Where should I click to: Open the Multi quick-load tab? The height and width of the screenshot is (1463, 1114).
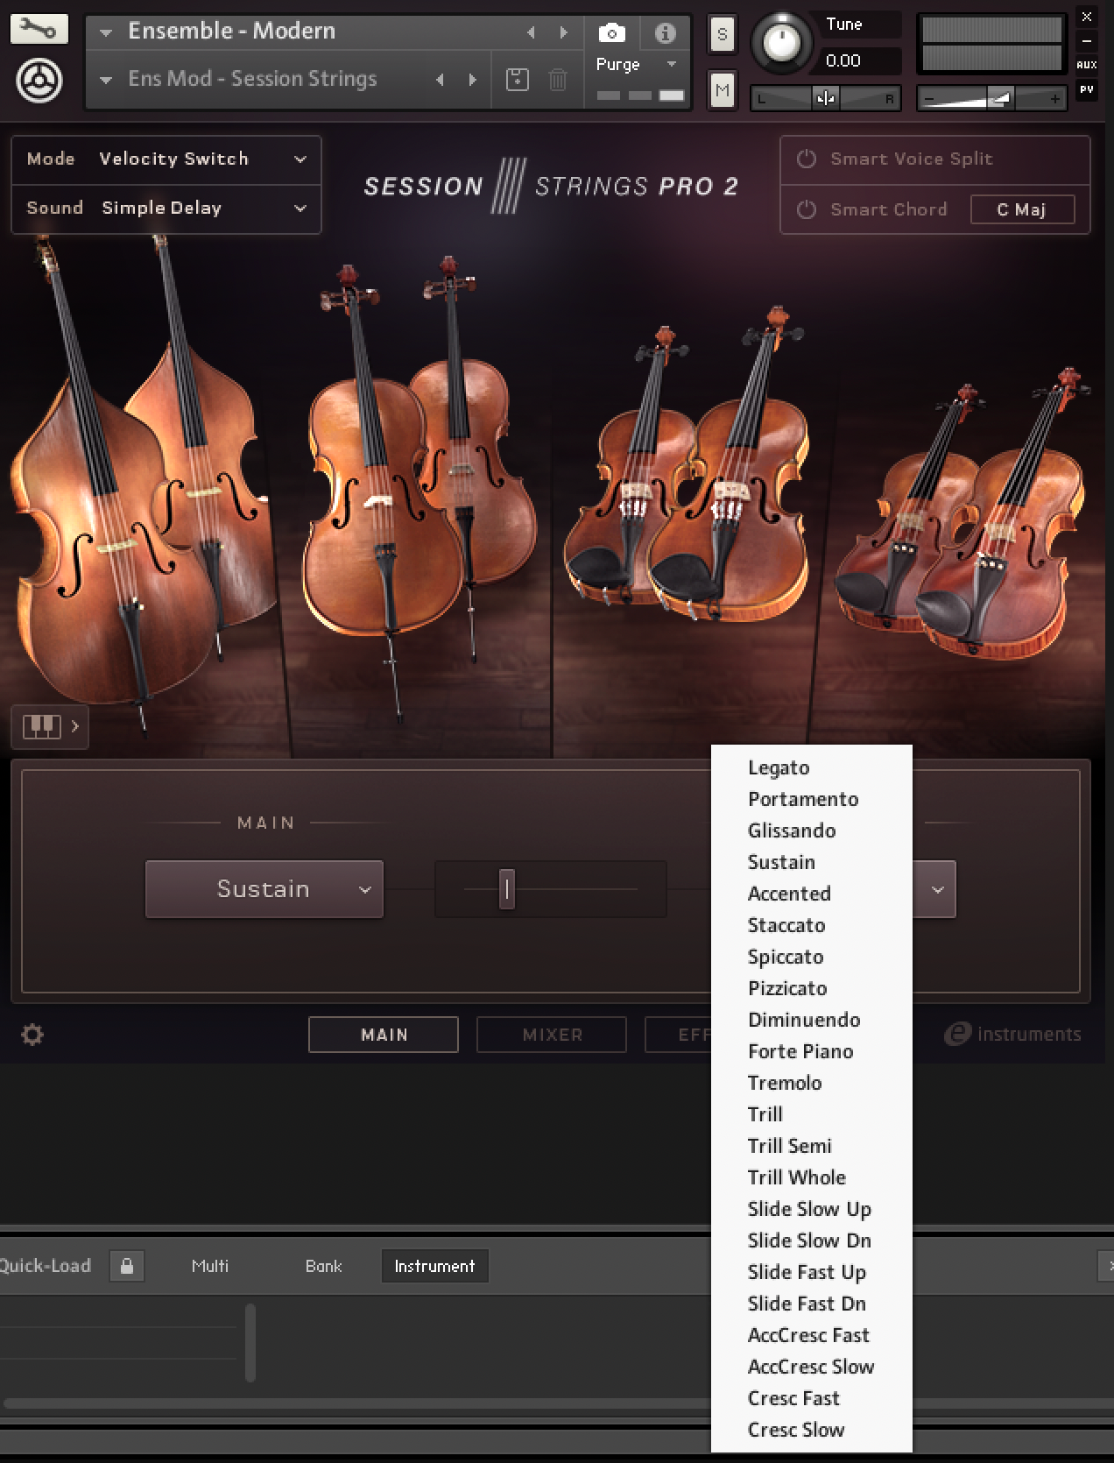(210, 1266)
